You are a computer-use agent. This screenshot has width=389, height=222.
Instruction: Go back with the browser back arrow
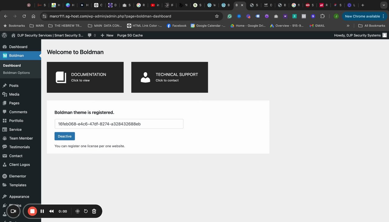(6, 16)
